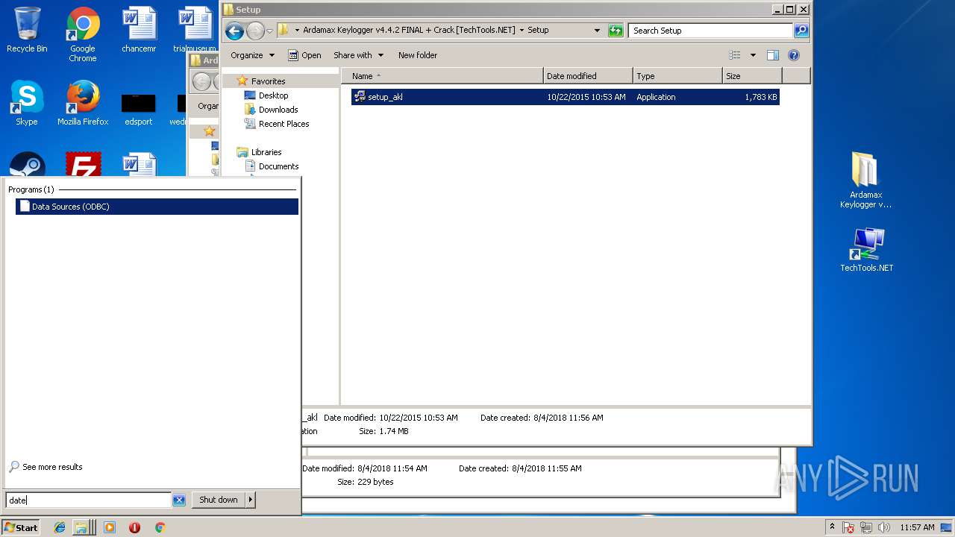Click Open in the Explorer toolbar
This screenshot has height=537, width=955.
point(304,55)
